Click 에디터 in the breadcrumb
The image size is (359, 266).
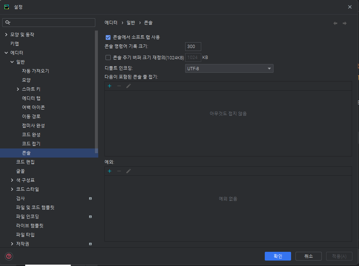[111, 23]
